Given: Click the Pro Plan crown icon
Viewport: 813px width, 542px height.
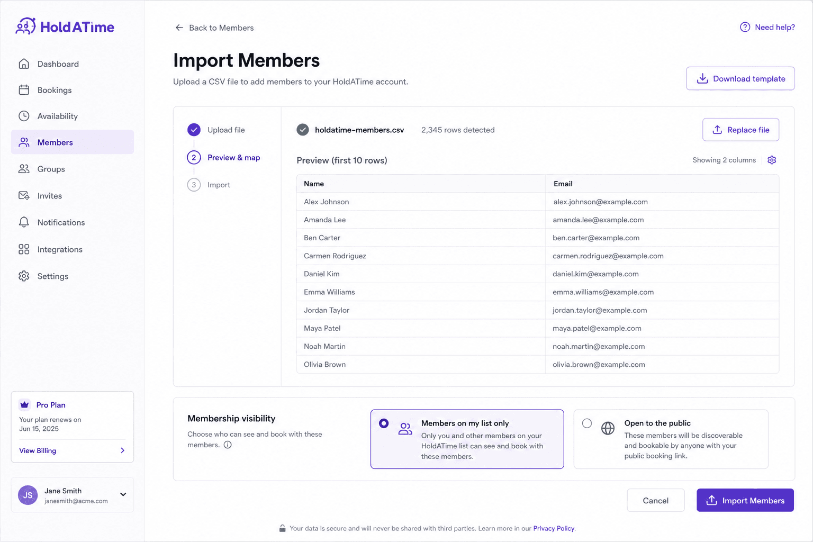Looking at the screenshot, I should click(24, 405).
